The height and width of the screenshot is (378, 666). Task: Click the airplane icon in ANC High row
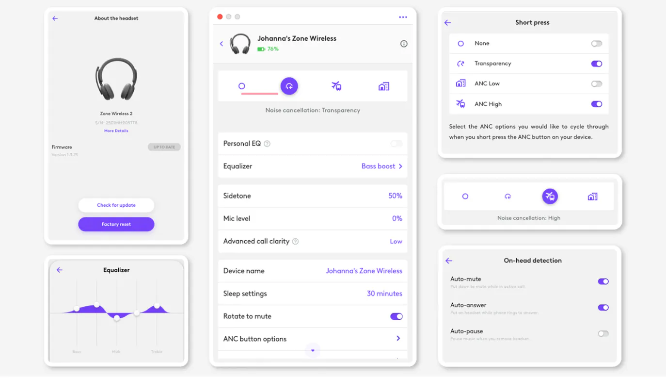pos(461,104)
